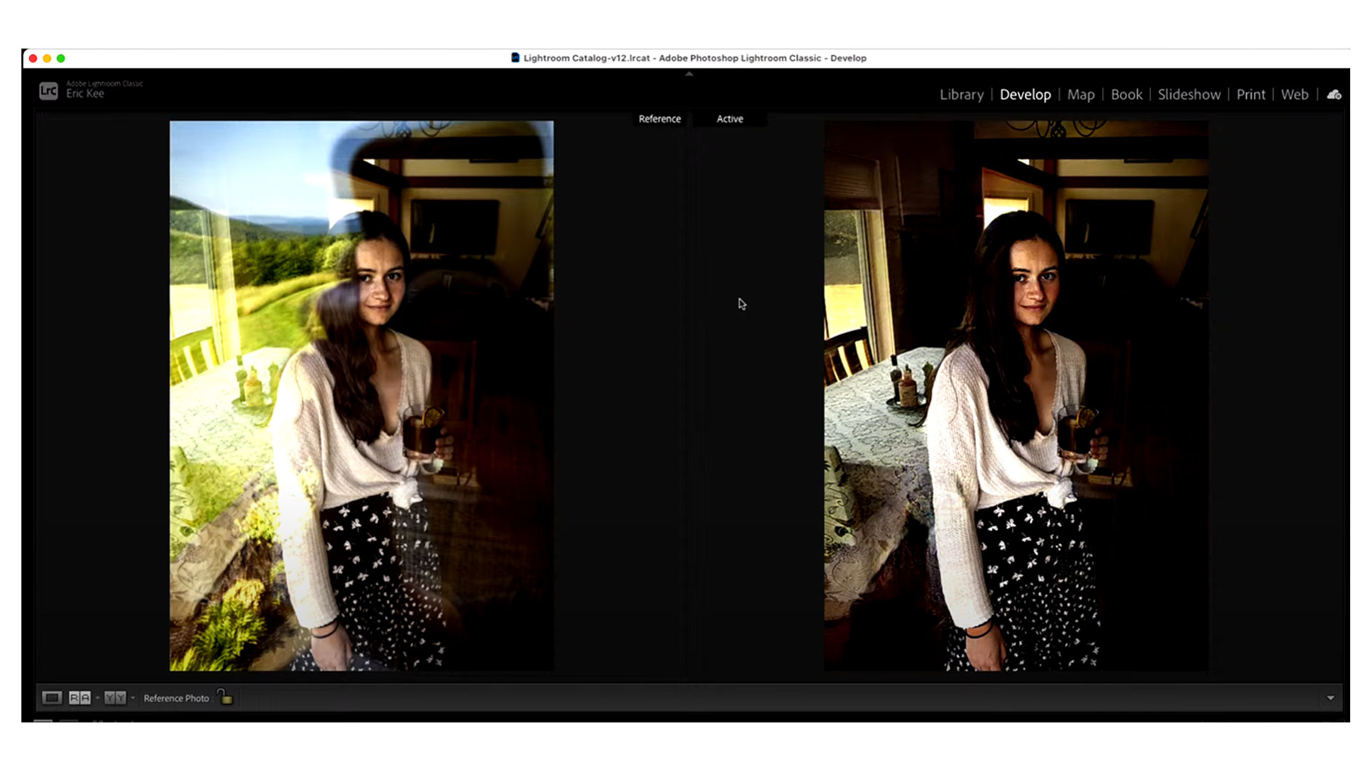
Task: Open the Develop module
Action: coord(1025,94)
